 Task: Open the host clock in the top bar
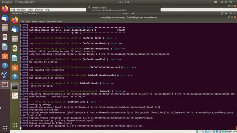tap(123, 2)
